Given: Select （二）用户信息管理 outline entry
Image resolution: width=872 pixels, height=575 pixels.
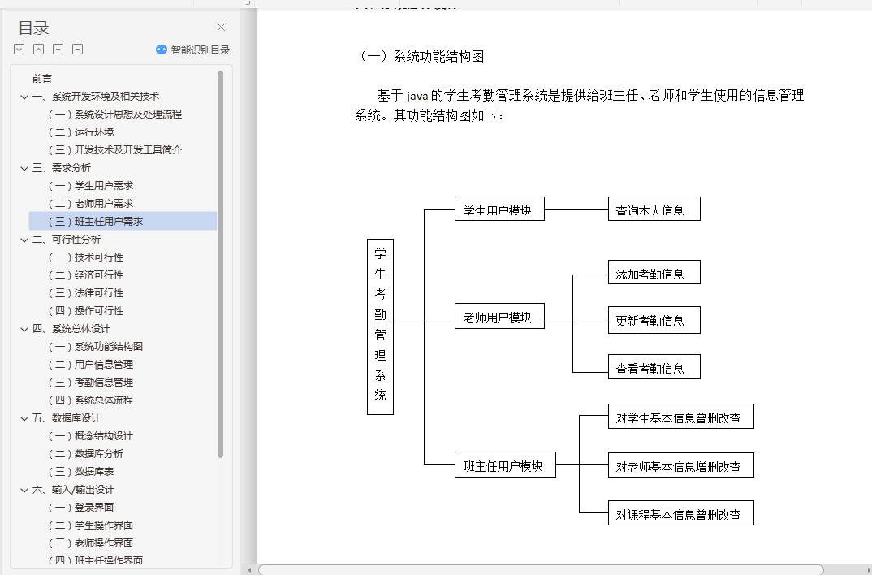Looking at the screenshot, I should [91, 364].
